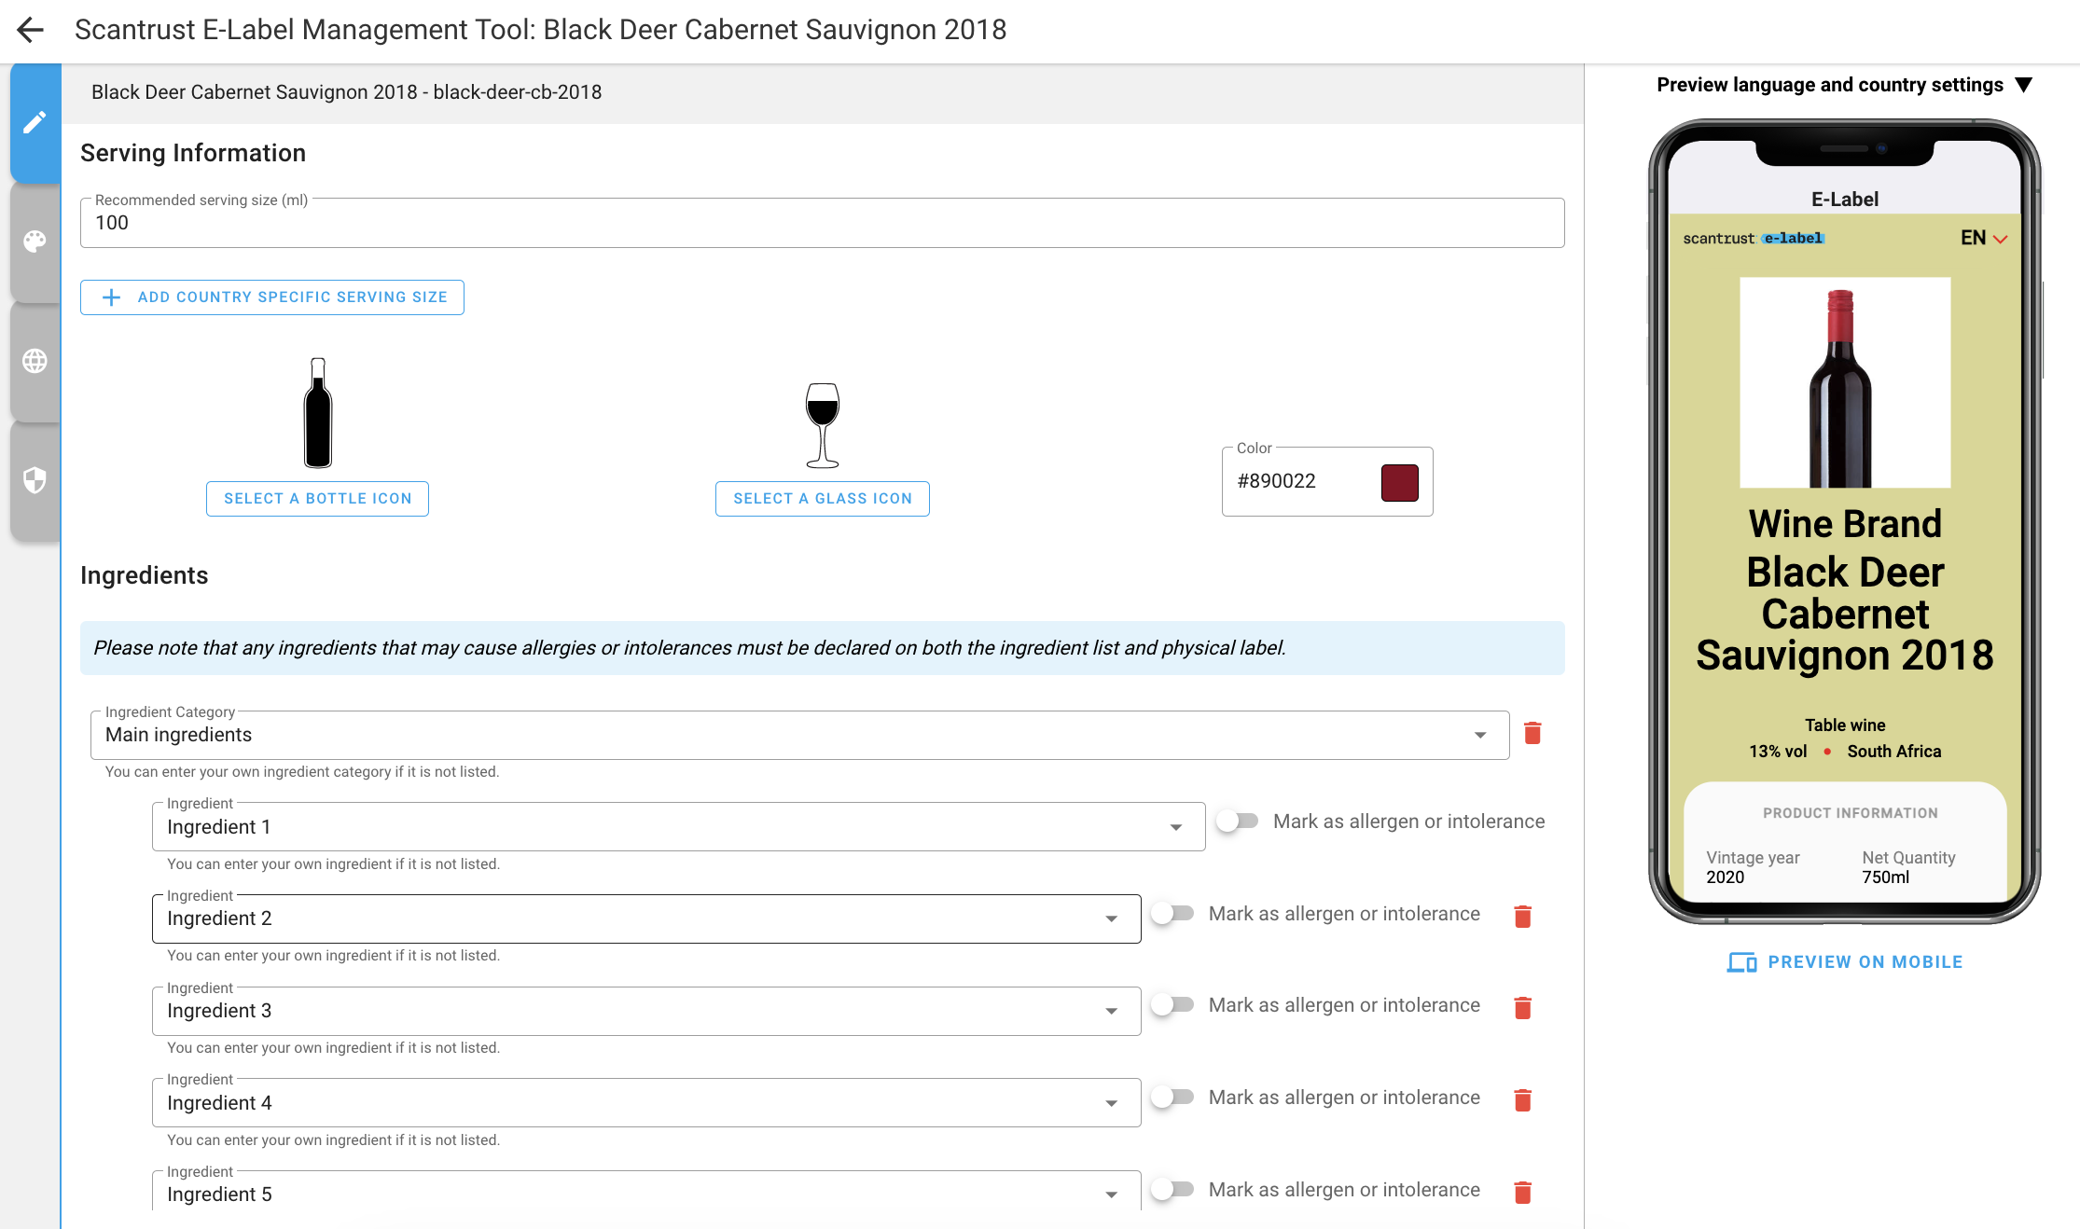Toggle allergen switch for Ingredient 3
Viewport: 2080px width, 1229px height.
[x=1172, y=1005]
